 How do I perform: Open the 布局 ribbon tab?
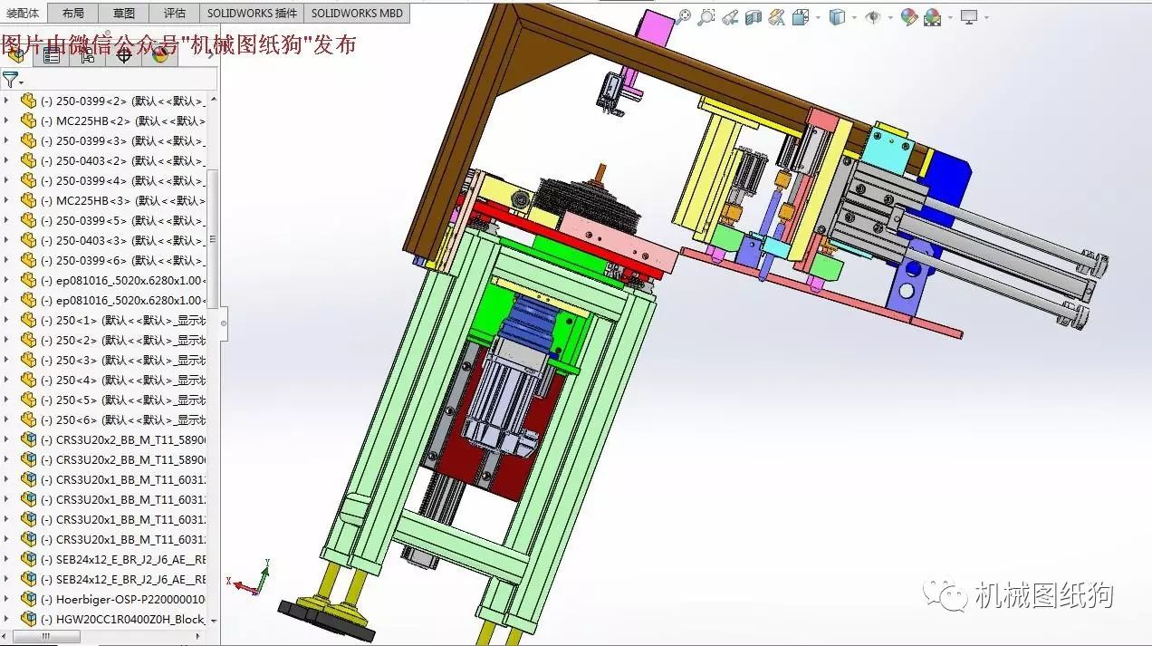tap(73, 14)
